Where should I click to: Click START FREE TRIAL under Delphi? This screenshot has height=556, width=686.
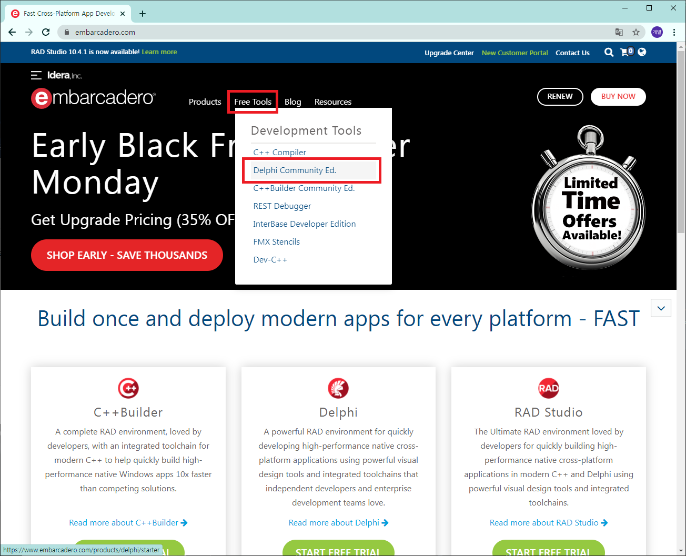point(338,548)
